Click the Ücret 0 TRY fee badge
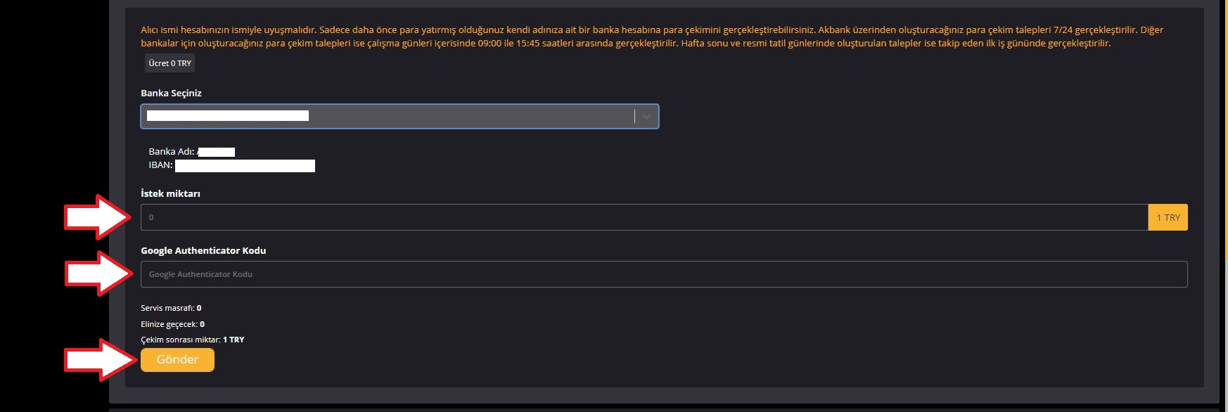Image resolution: width=1228 pixels, height=412 pixels. tap(170, 63)
